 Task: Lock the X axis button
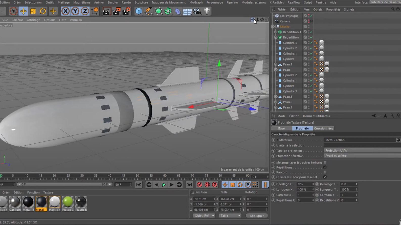pyautogui.click(x=65, y=11)
